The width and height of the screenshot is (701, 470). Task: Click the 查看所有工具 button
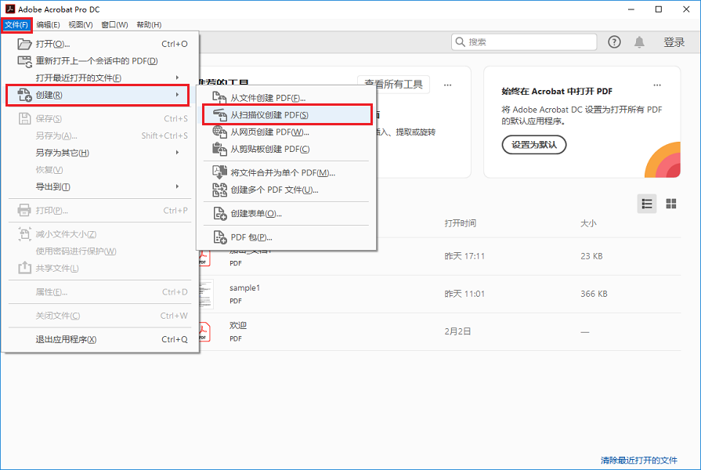(x=393, y=84)
